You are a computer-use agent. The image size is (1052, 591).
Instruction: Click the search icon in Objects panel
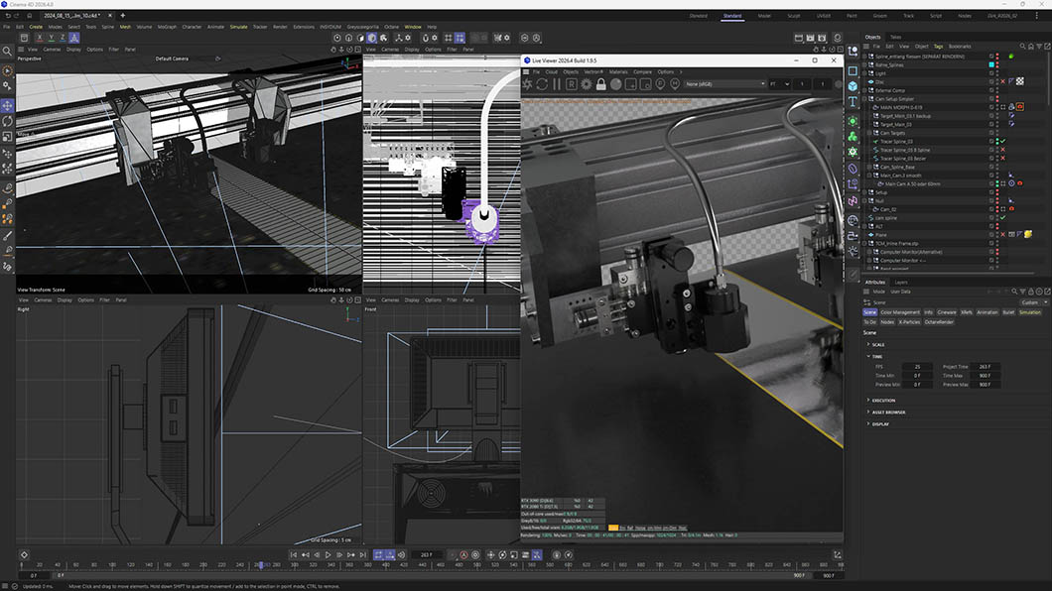1022,47
